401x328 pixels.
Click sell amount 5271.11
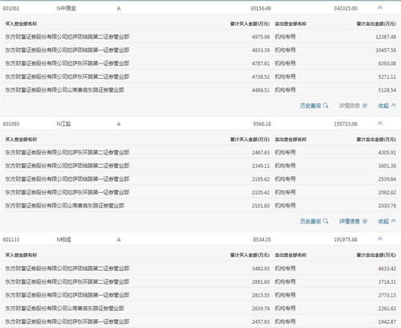387,76
